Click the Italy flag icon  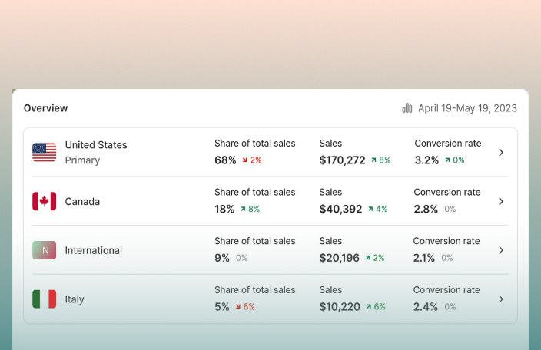(44, 299)
